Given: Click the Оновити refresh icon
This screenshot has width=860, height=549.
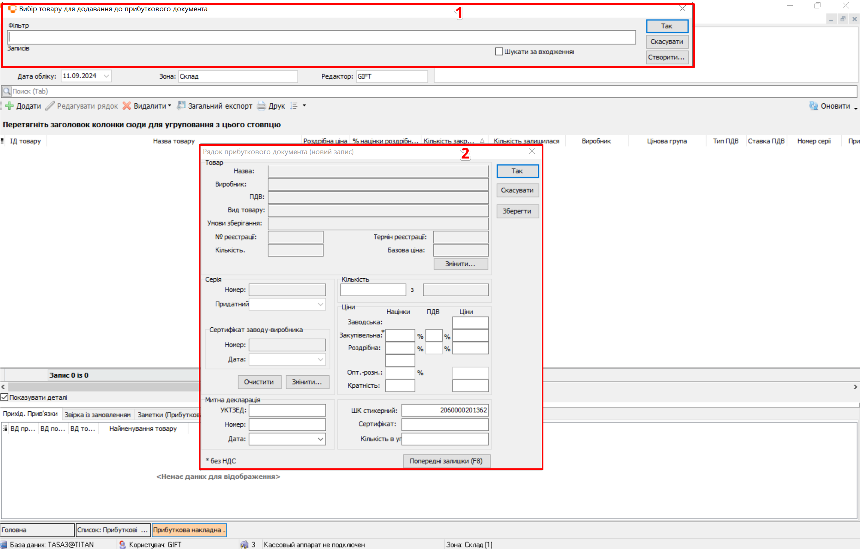Looking at the screenshot, I should [813, 106].
